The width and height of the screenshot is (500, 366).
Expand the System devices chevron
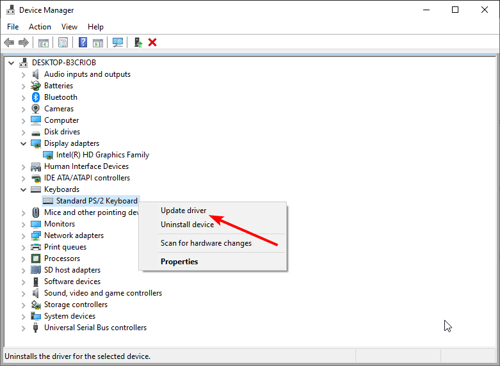point(23,316)
